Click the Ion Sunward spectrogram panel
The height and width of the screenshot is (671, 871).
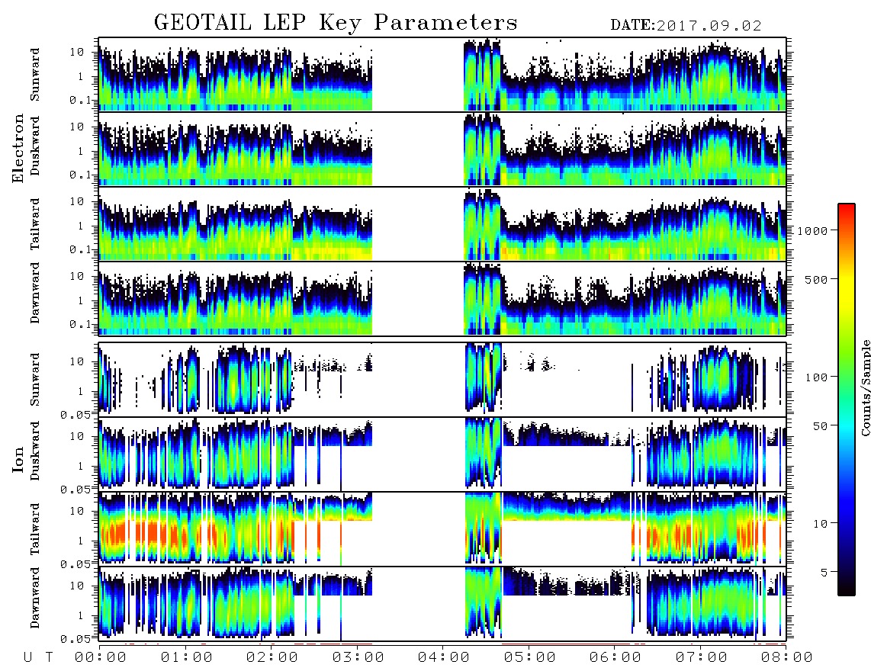442,380
